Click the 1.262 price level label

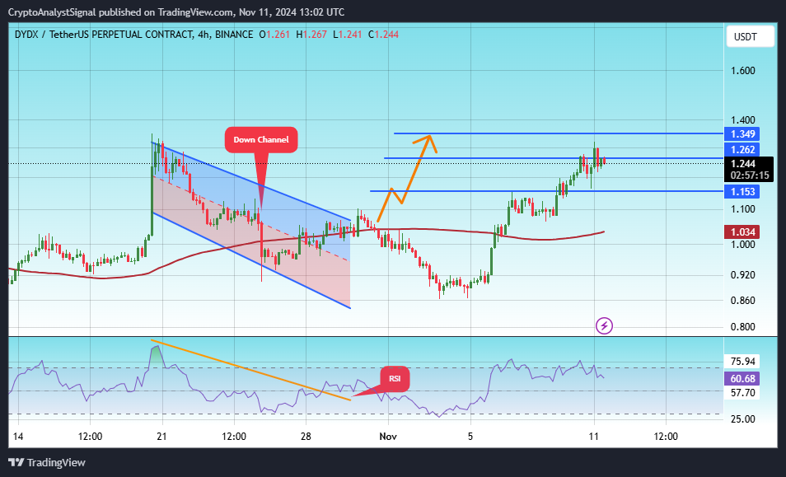coord(742,149)
